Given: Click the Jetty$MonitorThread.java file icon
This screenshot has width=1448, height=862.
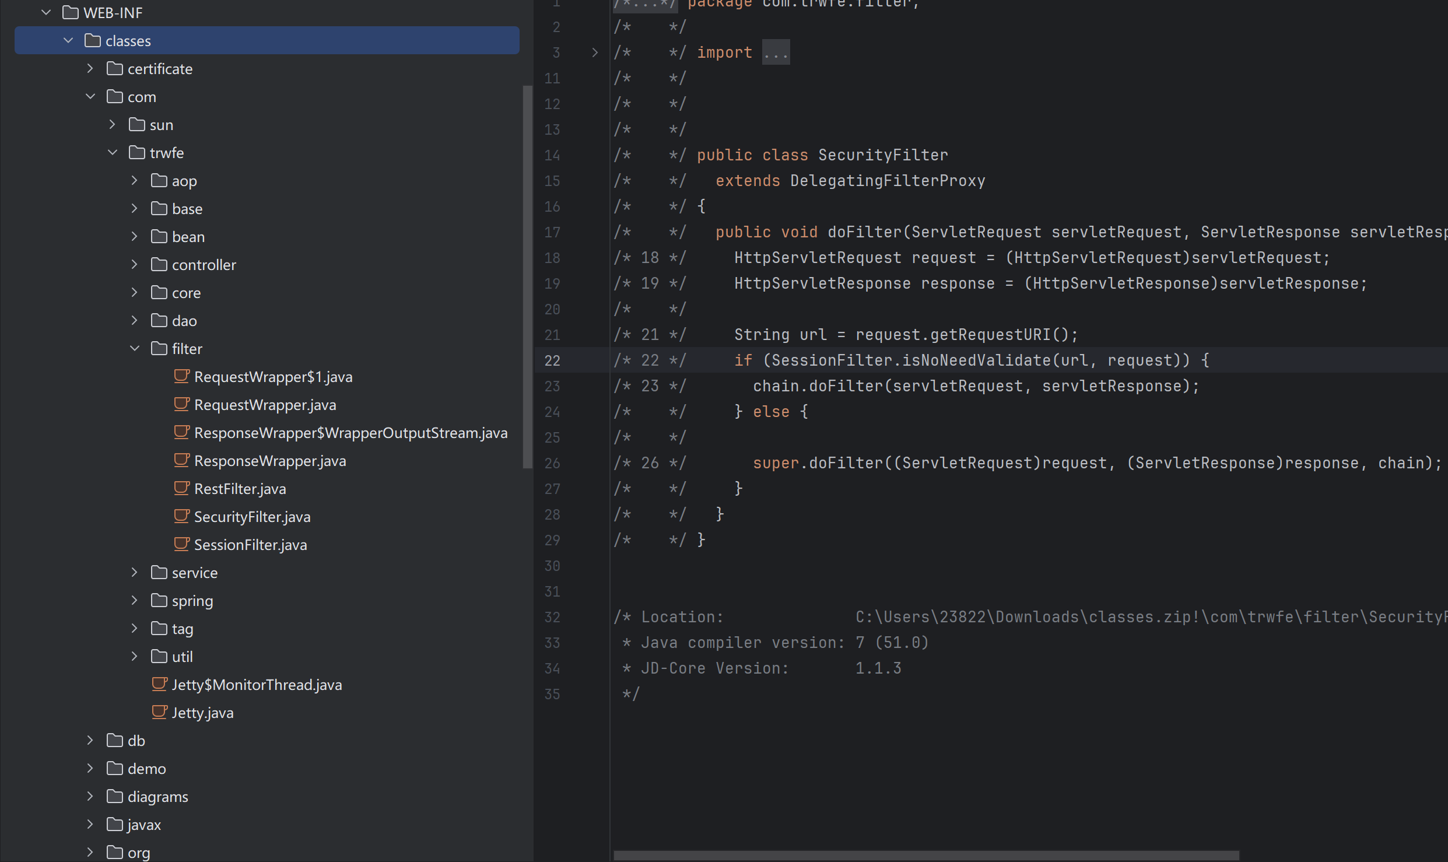Looking at the screenshot, I should pyautogui.click(x=159, y=684).
